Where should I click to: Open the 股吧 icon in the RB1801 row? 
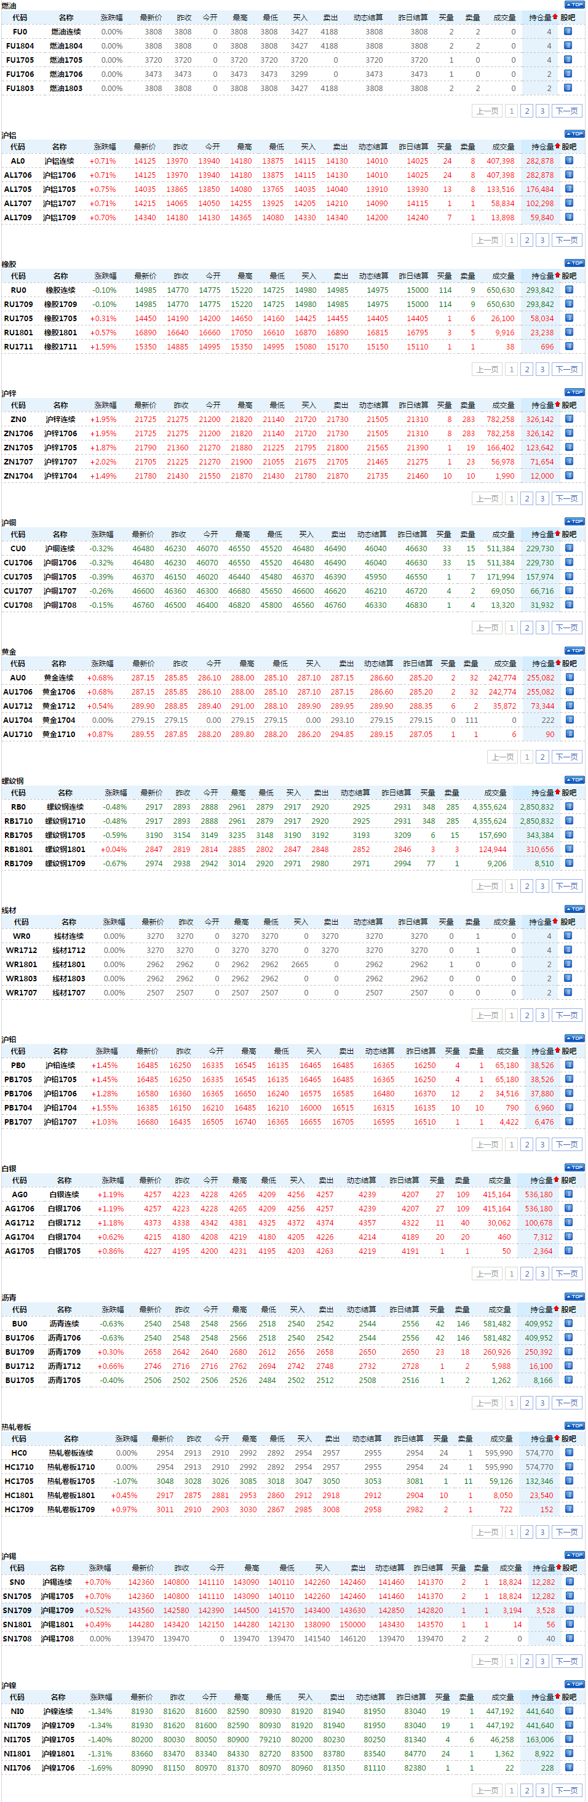click(x=569, y=848)
